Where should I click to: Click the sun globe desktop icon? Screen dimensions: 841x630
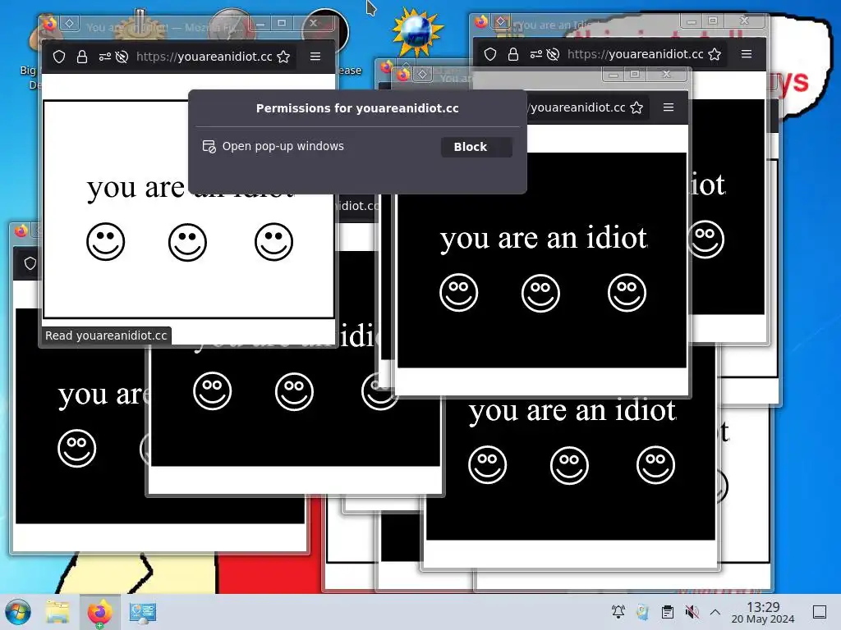[416, 32]
